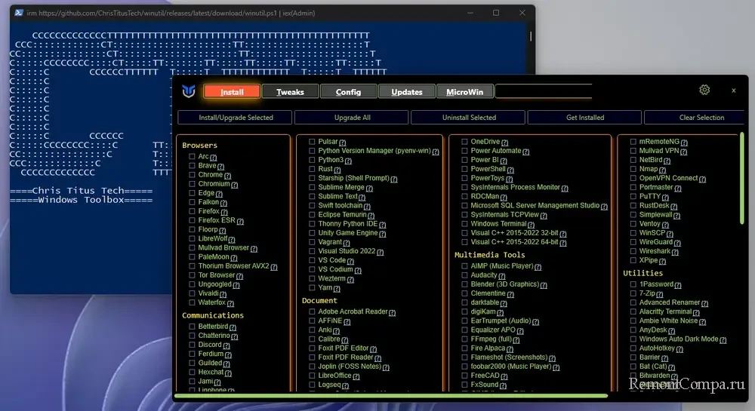Tick the Tor Browser checkbox
Viewport: 755px width, 411px height.
click(192, 275)
